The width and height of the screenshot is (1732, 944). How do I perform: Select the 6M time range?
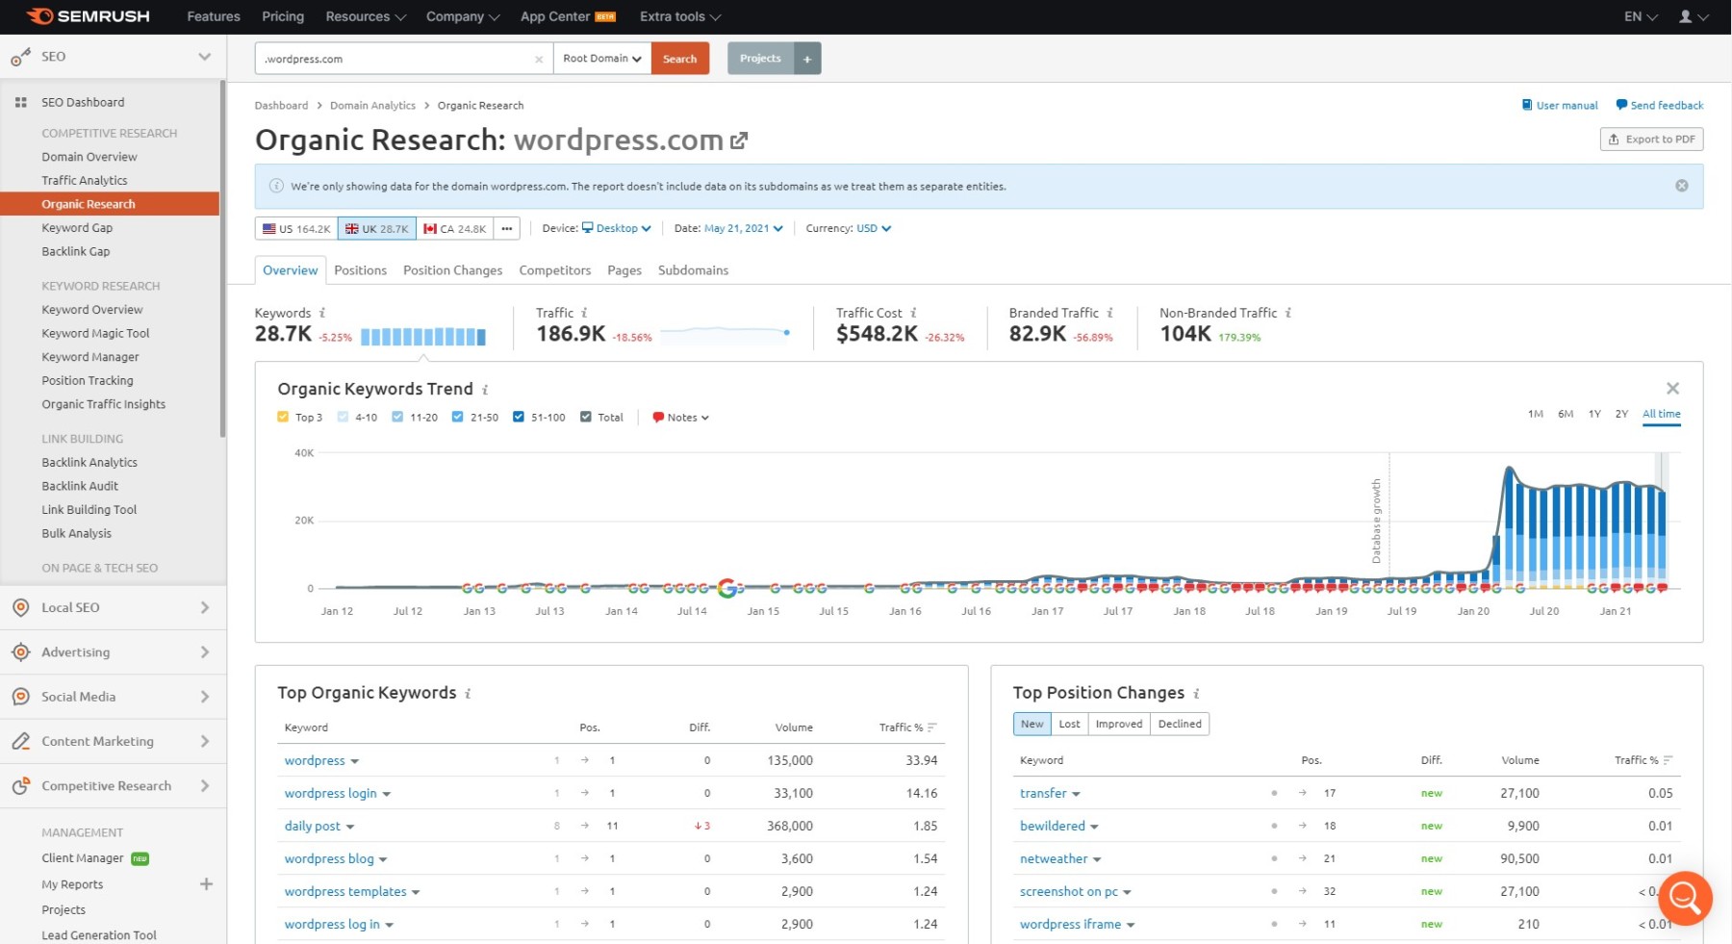pyautogui.click(x=1566, y=414)
